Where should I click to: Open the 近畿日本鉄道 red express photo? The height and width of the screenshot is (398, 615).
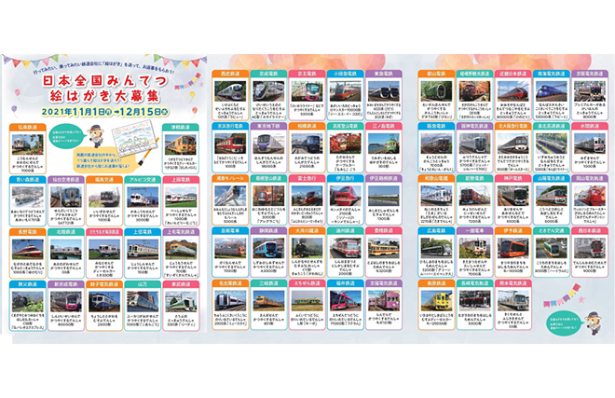coord(513,91)
